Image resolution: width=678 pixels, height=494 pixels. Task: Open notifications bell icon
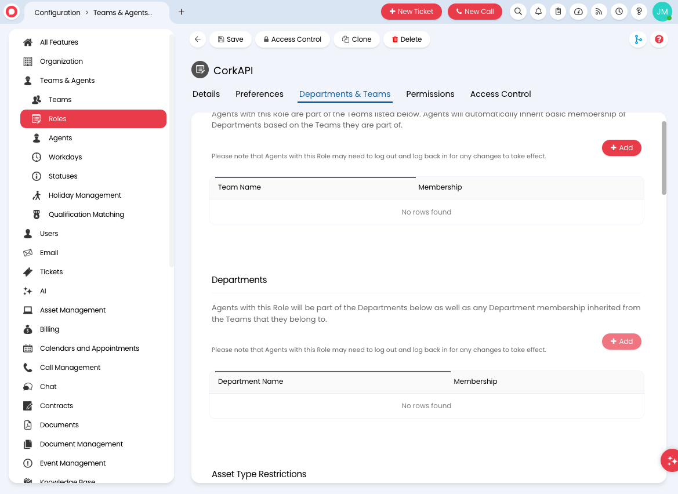(x=538, y=12)
